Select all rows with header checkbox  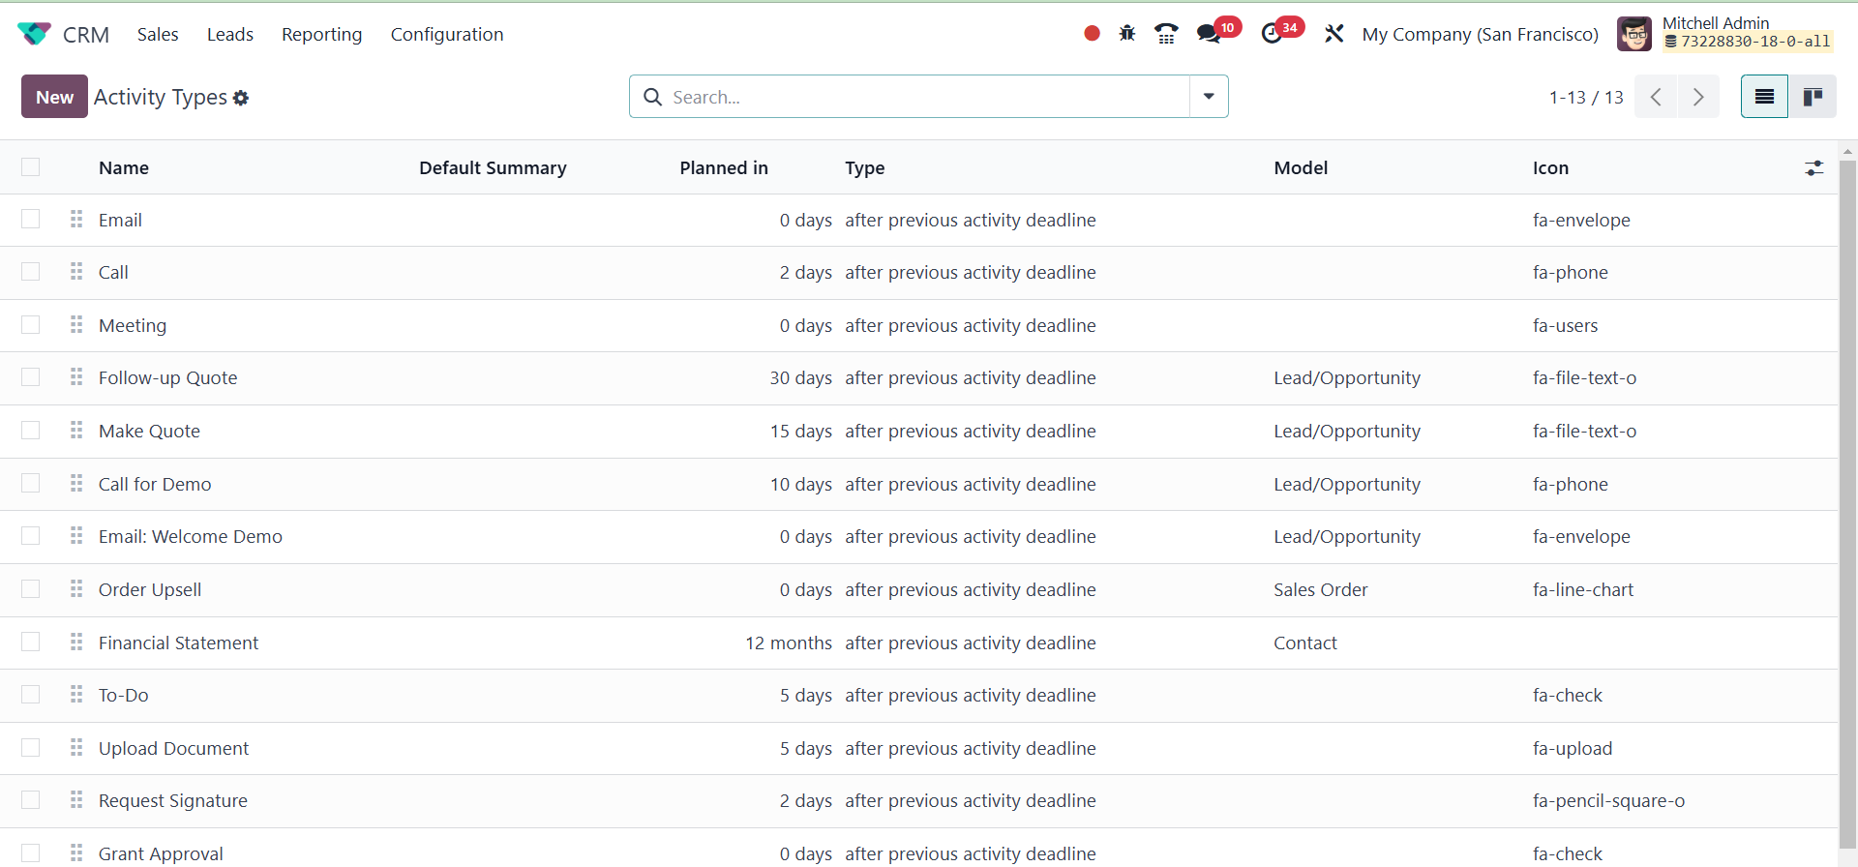31,167
